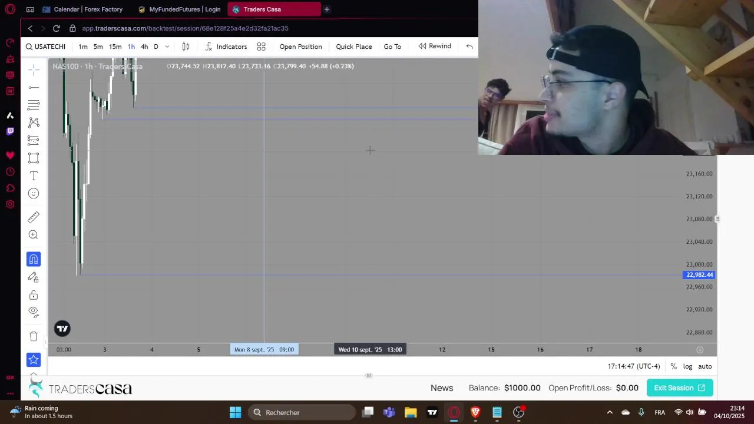Switch to the 1m timeframe
This screenshot has width=754, height=424.
click(83, 47)
